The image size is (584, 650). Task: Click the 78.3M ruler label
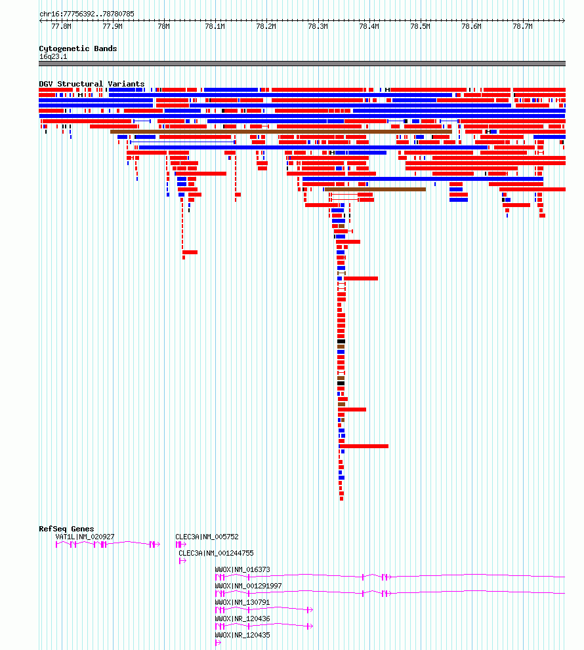tap(318, 26)
